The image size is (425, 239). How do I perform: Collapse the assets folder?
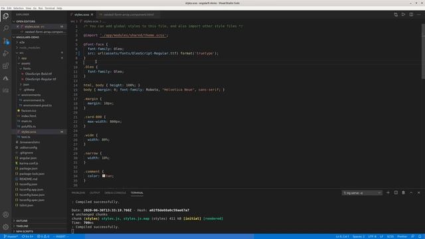tap(25, 64)
